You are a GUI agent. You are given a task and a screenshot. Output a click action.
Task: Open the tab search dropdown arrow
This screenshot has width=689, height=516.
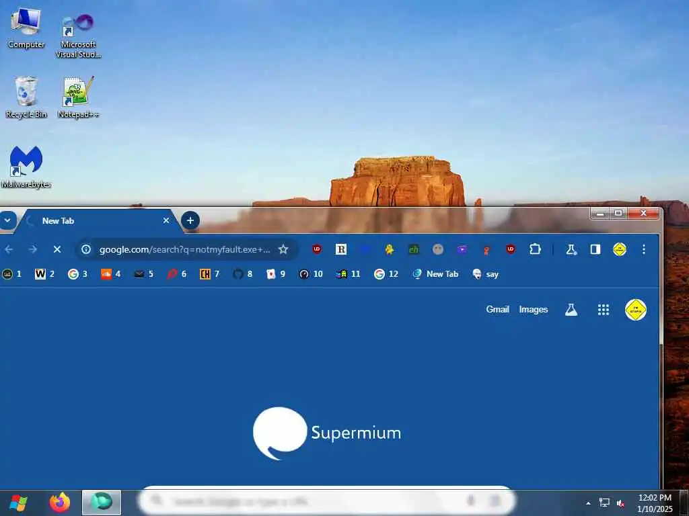(7, 220)
